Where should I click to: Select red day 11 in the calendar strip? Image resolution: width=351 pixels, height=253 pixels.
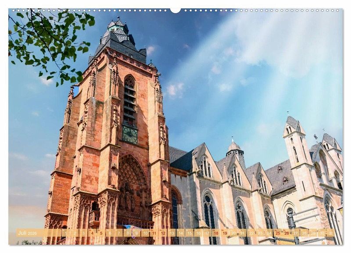coord(154,233)
